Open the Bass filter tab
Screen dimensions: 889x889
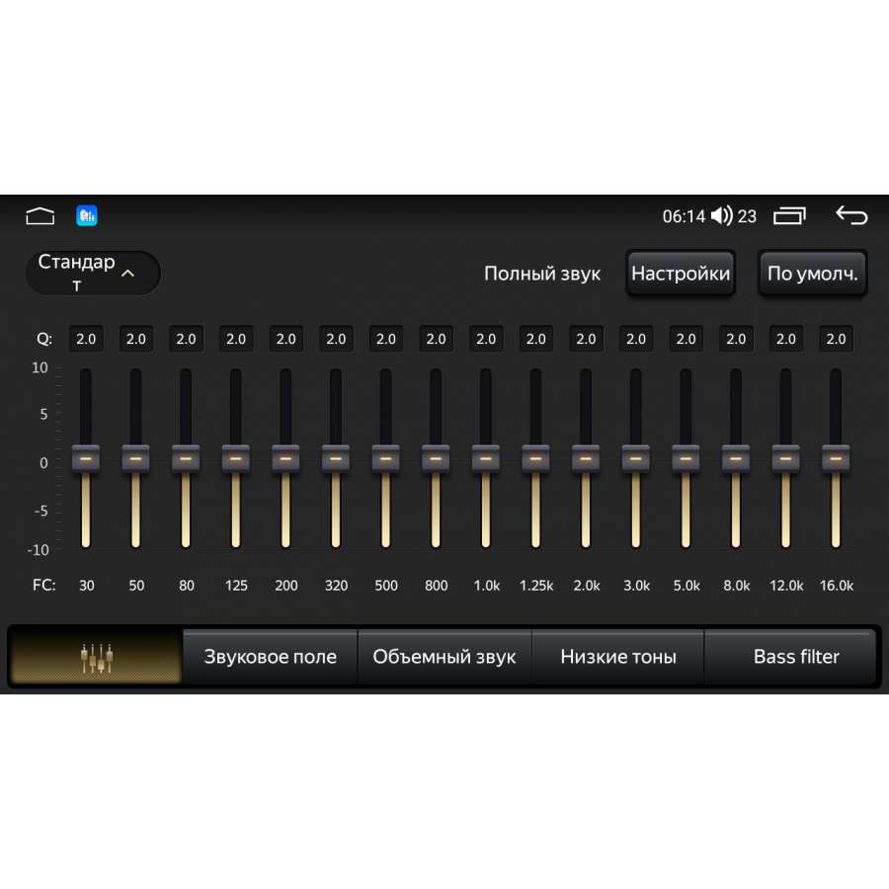click(x=795, y=656)
